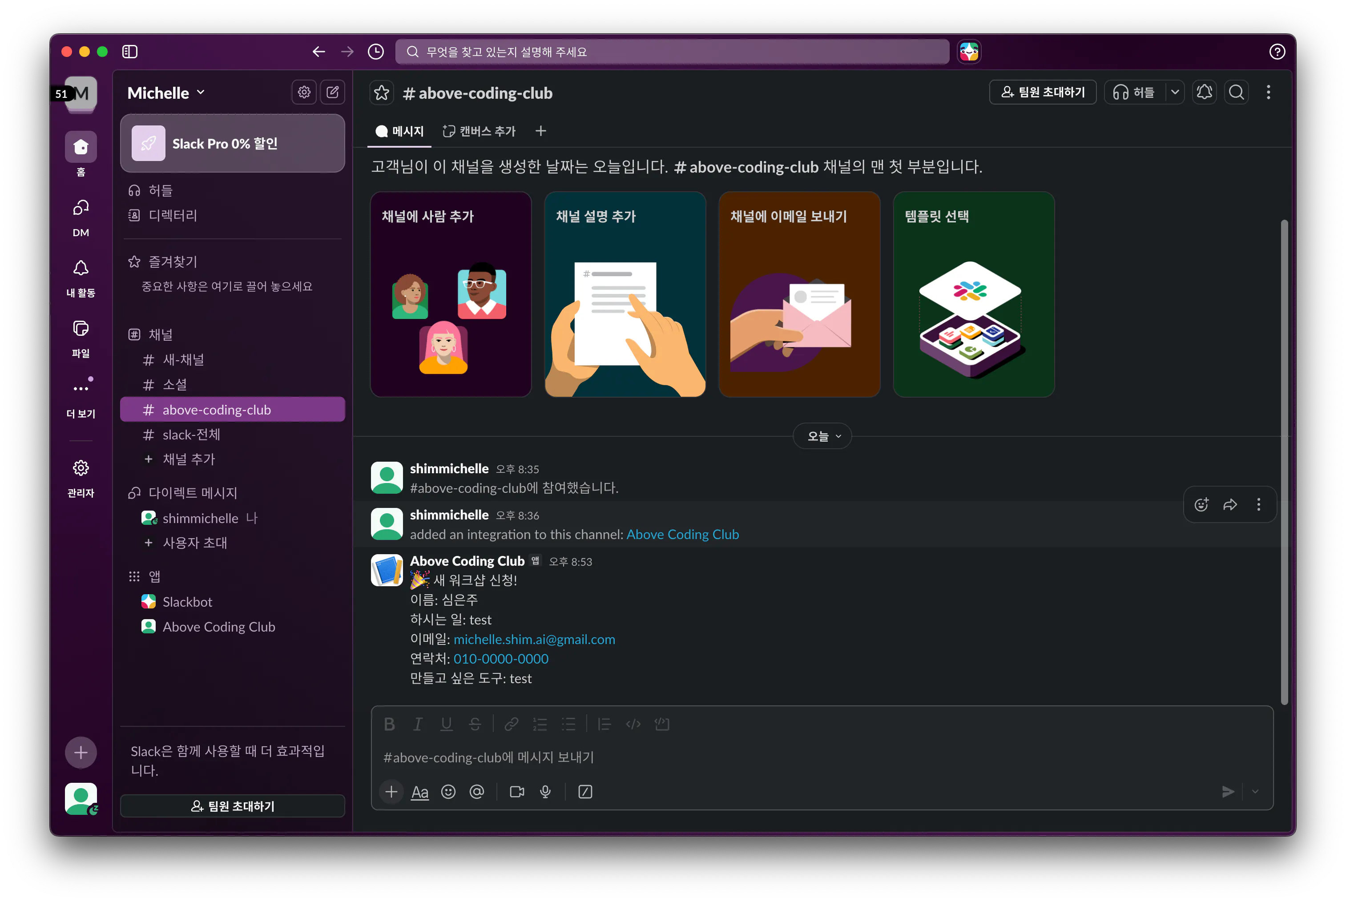
Task: Toggle the sidebar panel icon
Action: point(130,52)
